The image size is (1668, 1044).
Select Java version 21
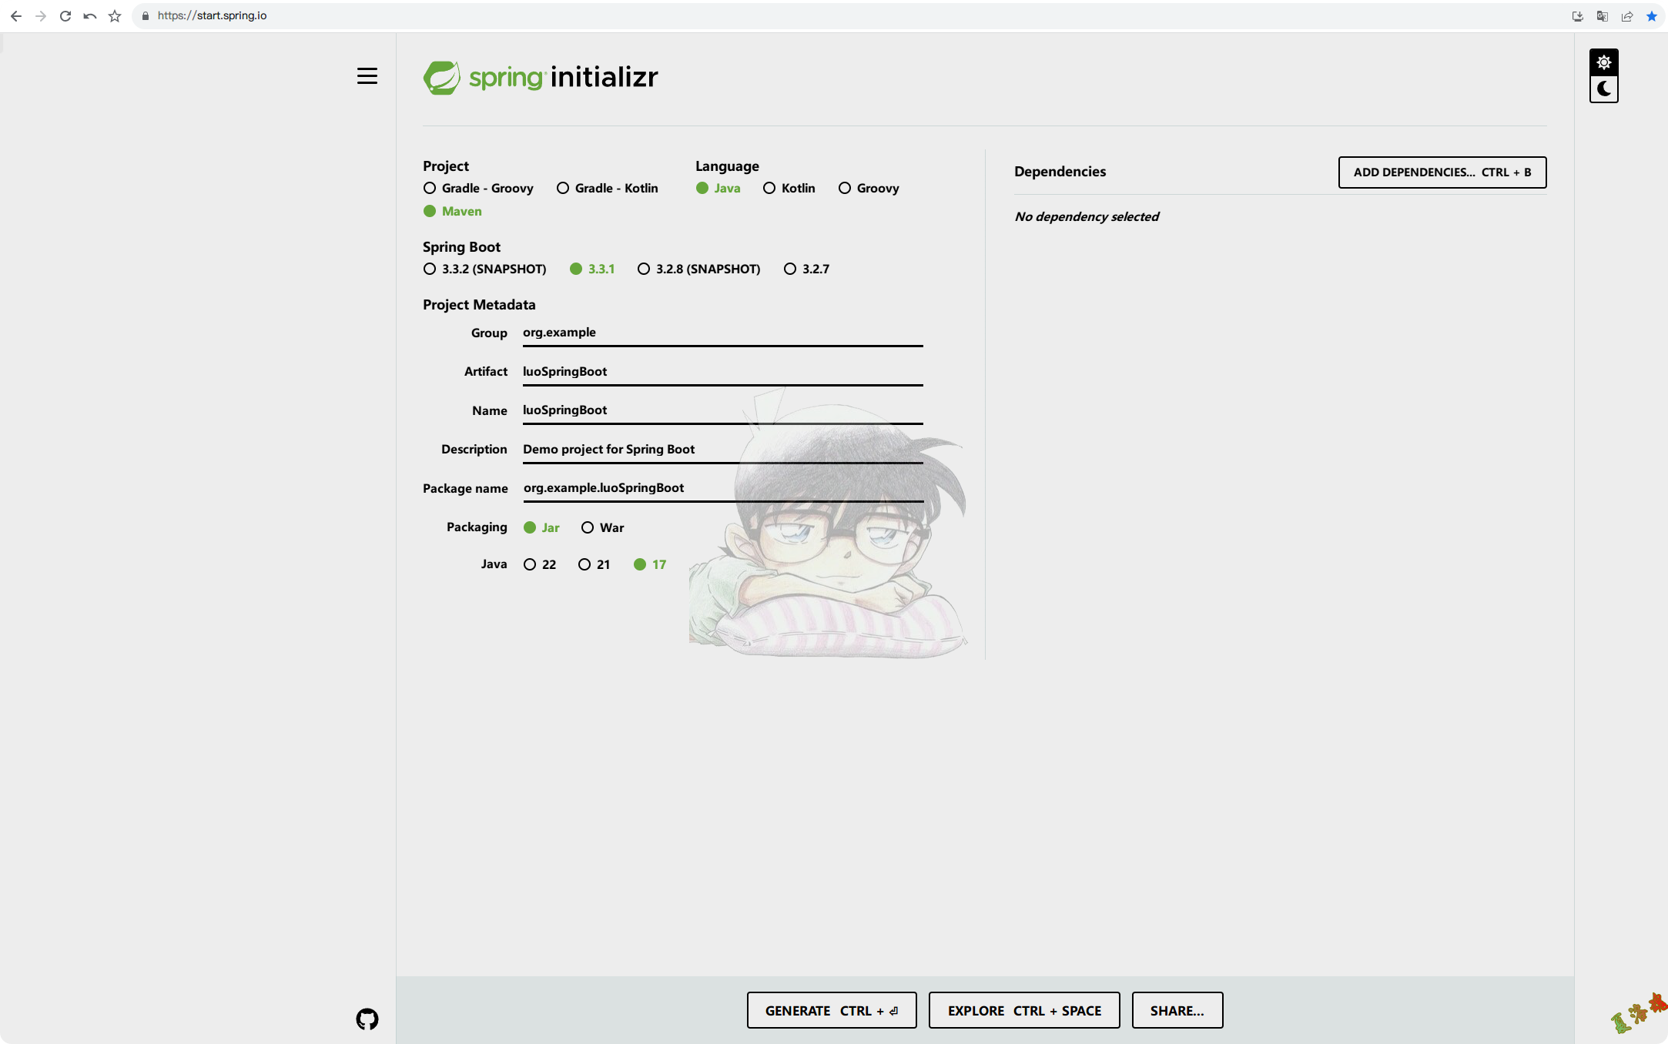tap(595, 564)
